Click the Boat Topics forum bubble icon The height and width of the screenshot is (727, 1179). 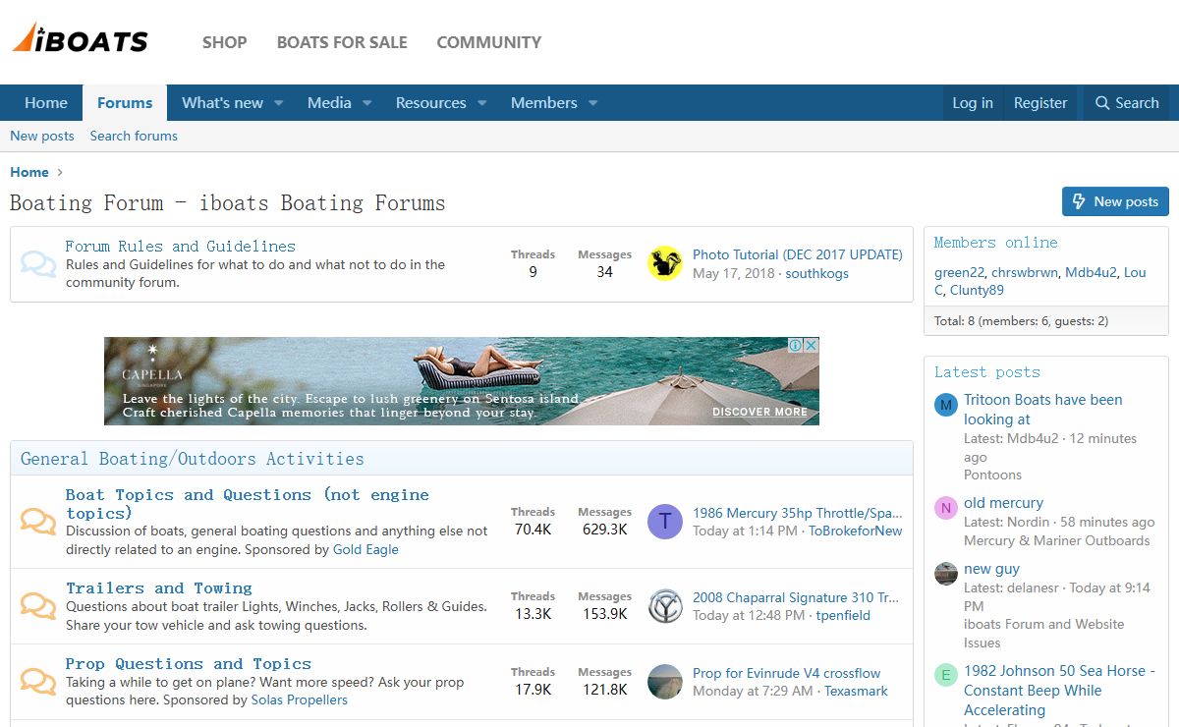click(x=38, y=521)
